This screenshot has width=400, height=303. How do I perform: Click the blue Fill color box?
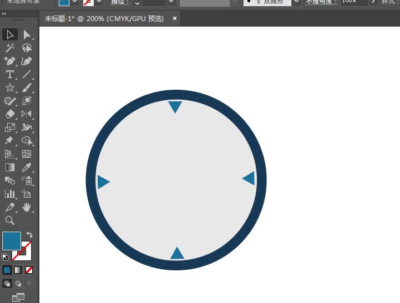(x=12, y=241)
